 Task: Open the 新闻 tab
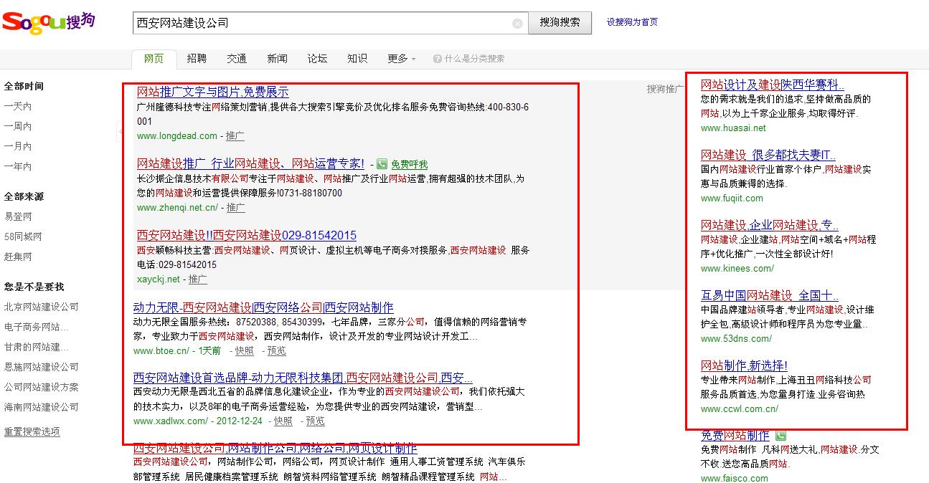pyautogui.click(x=277, y=59)
